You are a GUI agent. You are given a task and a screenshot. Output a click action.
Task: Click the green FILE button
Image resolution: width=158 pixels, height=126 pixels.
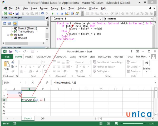[7, 57]
